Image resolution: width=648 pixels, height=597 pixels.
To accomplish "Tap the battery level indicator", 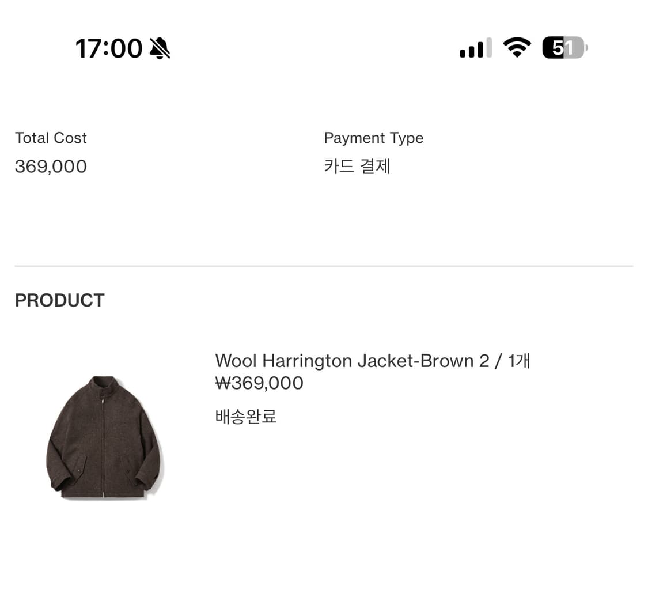I will 565,48.
